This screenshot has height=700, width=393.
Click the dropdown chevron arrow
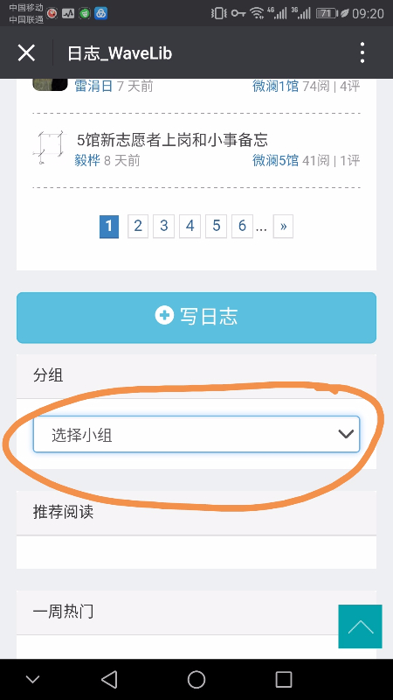346,434
